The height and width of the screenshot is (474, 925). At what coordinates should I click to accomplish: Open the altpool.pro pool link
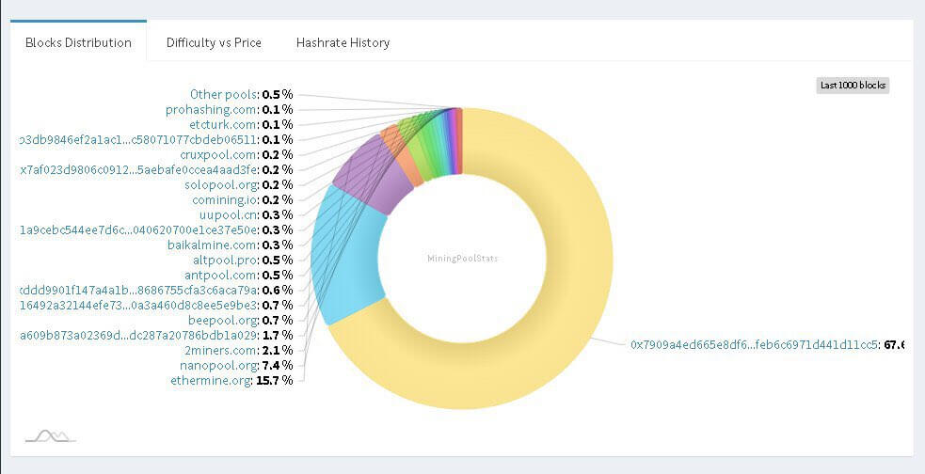[x=224, y=260]
